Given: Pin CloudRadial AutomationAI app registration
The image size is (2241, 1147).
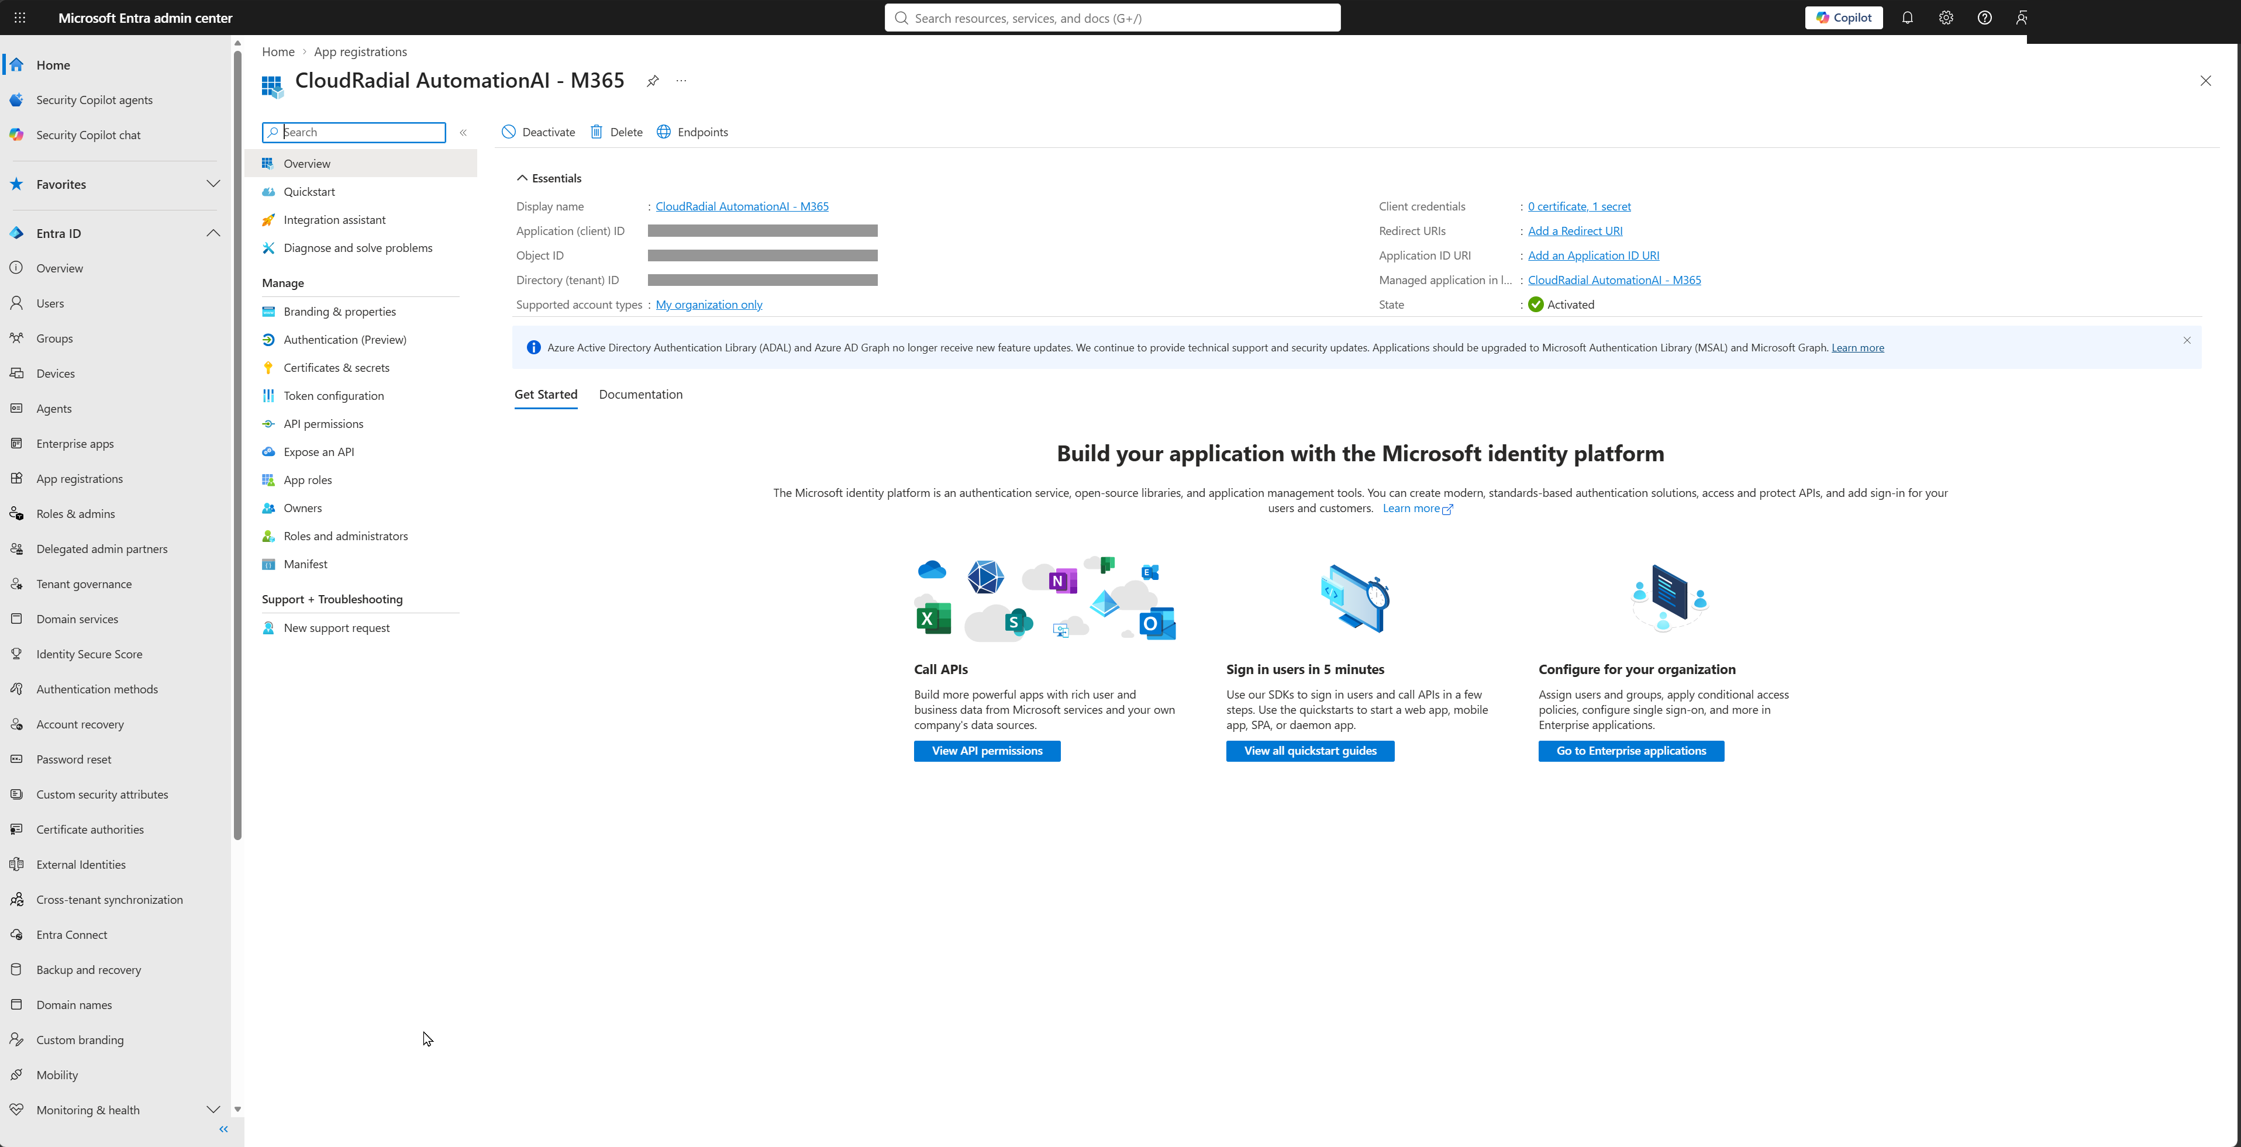Looking at the screenshot, I should [x=653, y=81].
